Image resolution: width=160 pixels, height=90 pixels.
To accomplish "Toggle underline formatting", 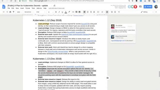I will [62, 12].
